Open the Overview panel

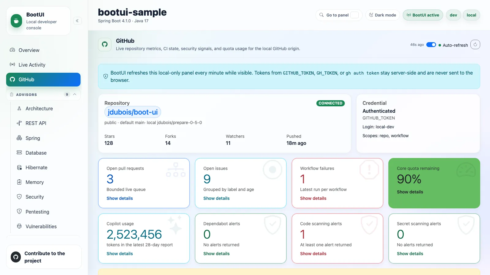coord(43,50)
